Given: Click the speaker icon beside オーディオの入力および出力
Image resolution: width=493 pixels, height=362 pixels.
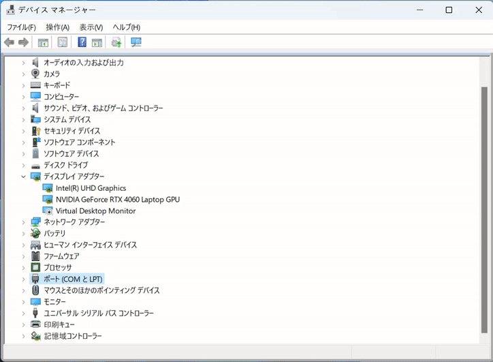Looking at the screenshot, I should click(x=35, y=62).
